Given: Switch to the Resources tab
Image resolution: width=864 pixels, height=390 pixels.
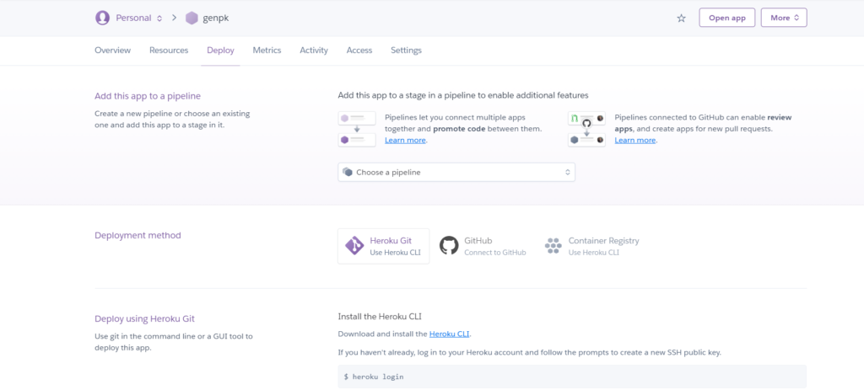Looking at the screenshot, I should click(x=169, y=50).
